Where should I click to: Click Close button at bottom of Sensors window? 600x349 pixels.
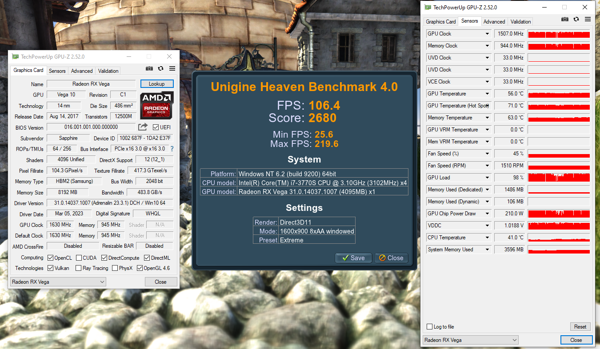(x=576, y=340)
